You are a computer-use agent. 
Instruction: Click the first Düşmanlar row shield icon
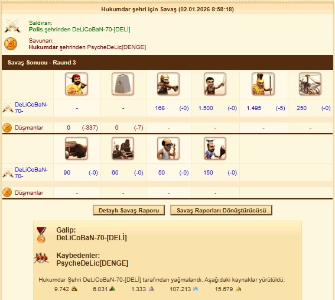(x=7, y=128)
